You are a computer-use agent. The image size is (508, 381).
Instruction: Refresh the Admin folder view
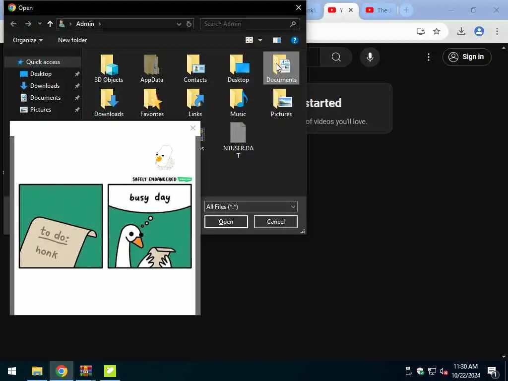tap(189, 24)
